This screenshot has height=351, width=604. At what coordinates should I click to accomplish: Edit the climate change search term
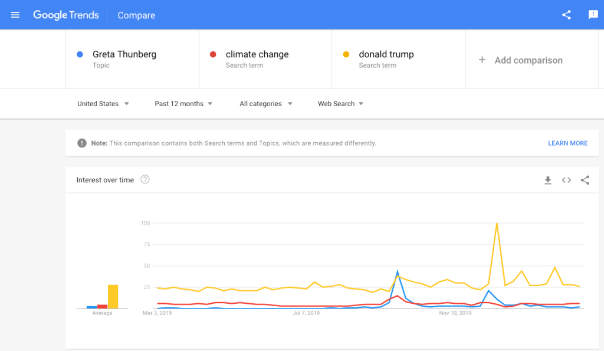click(x=257, y=54)
